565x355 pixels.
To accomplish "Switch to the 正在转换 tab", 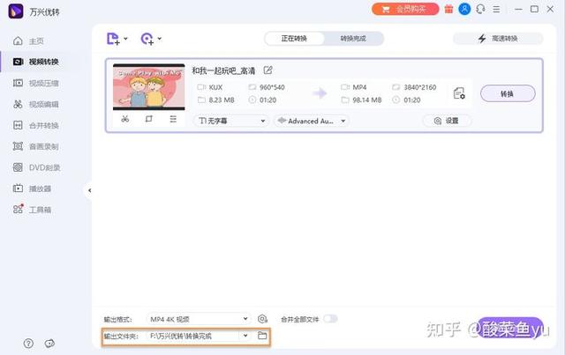I will pos(294,39).
